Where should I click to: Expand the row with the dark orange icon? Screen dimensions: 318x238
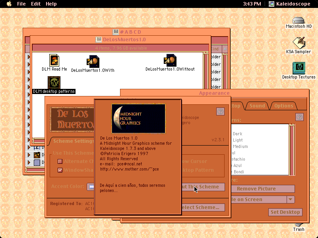(29, 155)
